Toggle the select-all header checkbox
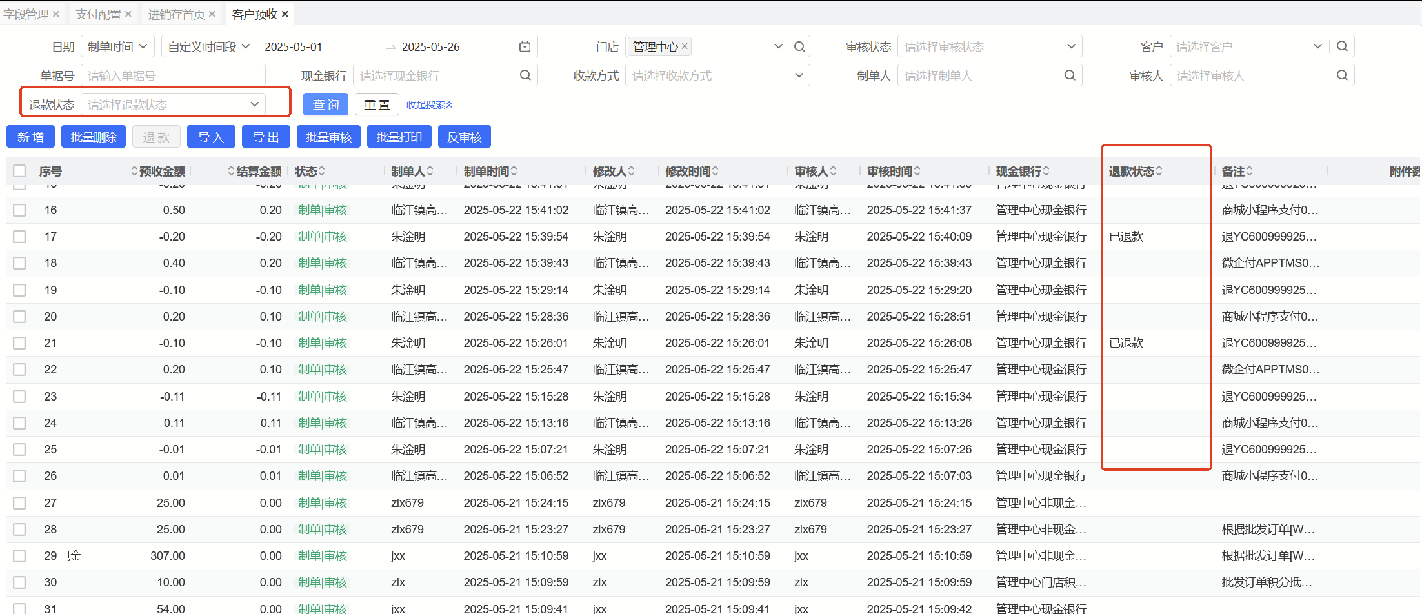Screen dimensions: 1422x614 (x=19, y=171)
